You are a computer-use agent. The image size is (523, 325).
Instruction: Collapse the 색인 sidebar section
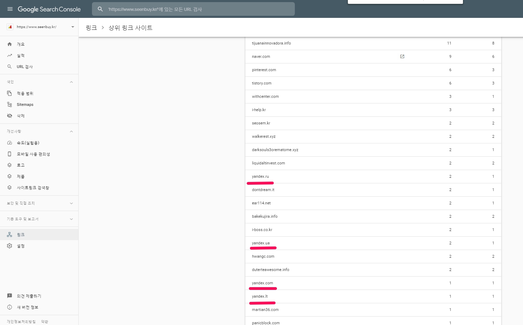point(71,81)
